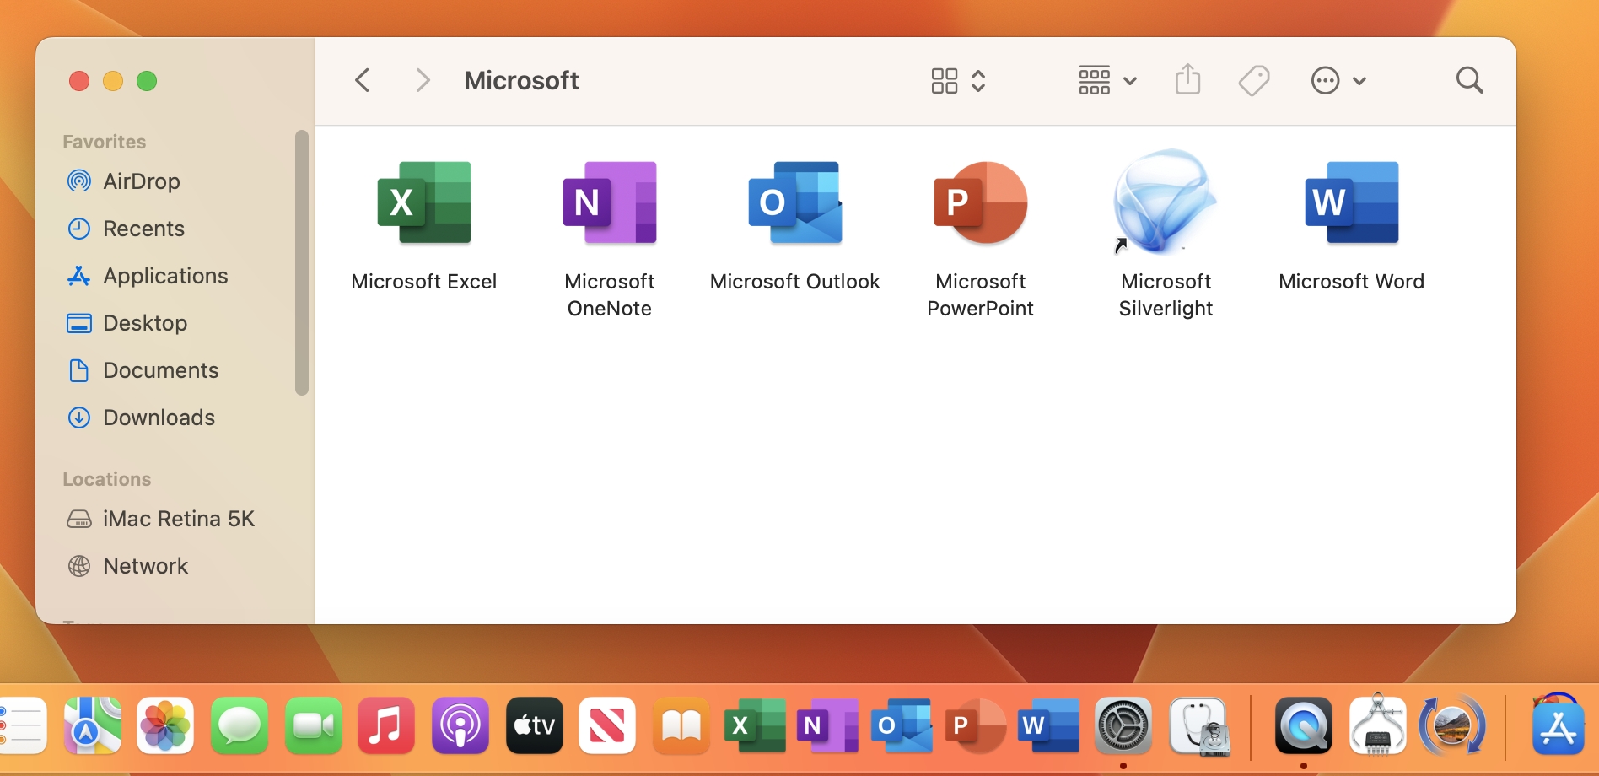This screenshot has width=1599, height=776.
Task: Select the Microsoft Outlook icon in the folder
Action: pyautogui.click(x=795, y=202)
